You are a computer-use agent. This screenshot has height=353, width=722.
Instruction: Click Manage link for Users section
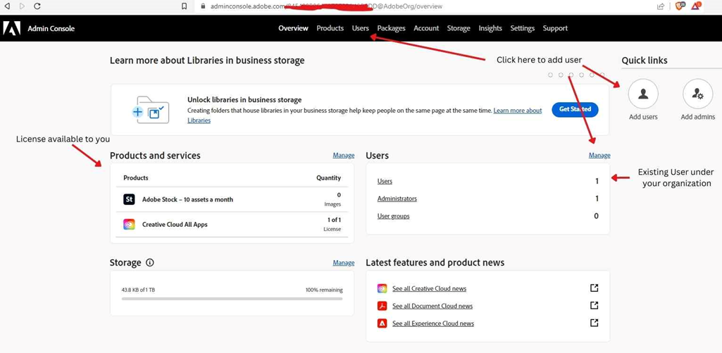pos(599,155)
